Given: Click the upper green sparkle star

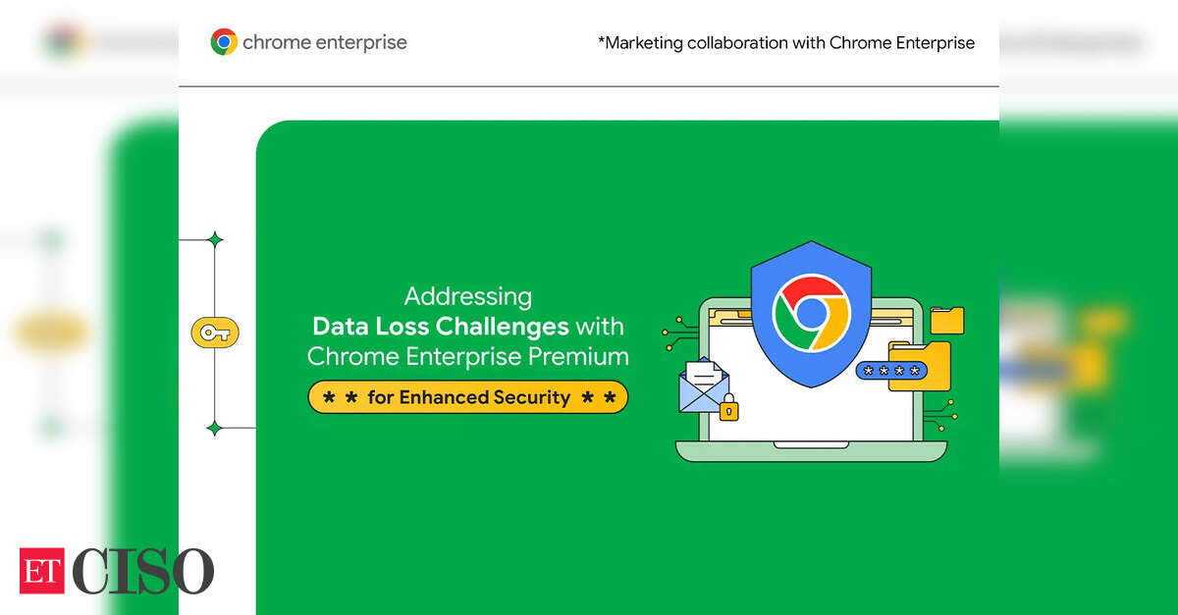Looking at the screenshot, I should (x=215, y=239).
